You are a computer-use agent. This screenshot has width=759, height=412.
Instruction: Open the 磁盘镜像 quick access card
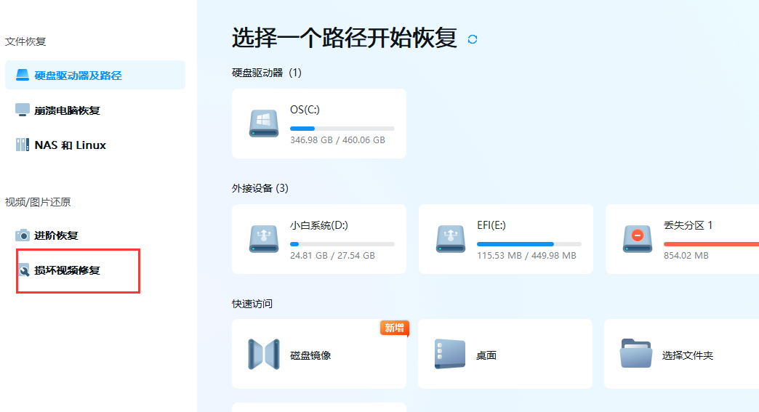pos(319,354)
